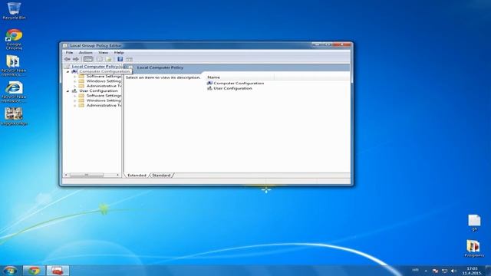
Task: Open the Action menu
Action: coord(85,53)
